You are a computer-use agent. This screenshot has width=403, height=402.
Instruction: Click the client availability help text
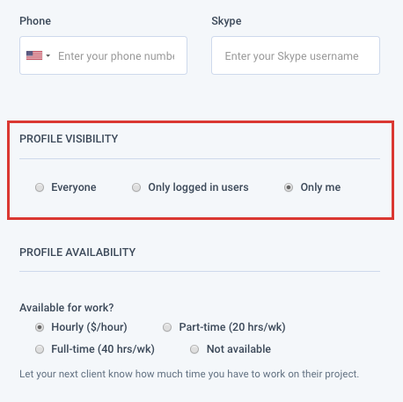coord(189,374)
